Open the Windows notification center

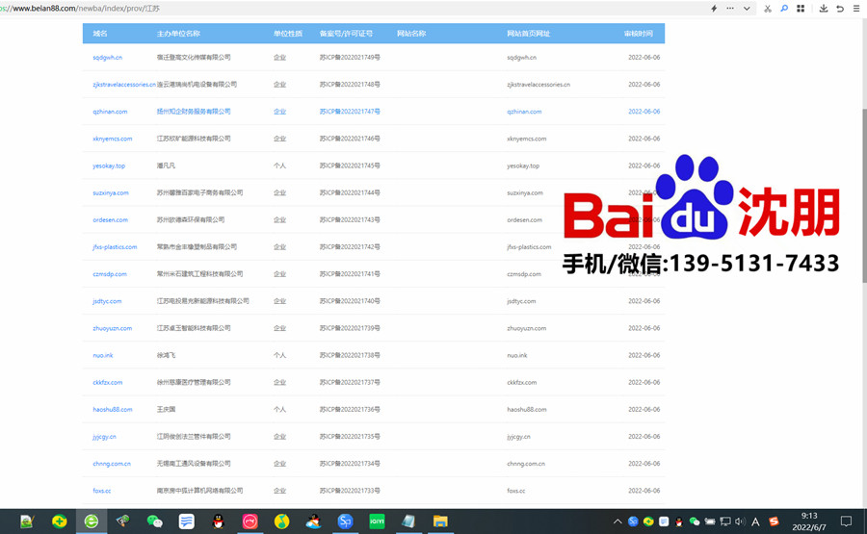846,521
